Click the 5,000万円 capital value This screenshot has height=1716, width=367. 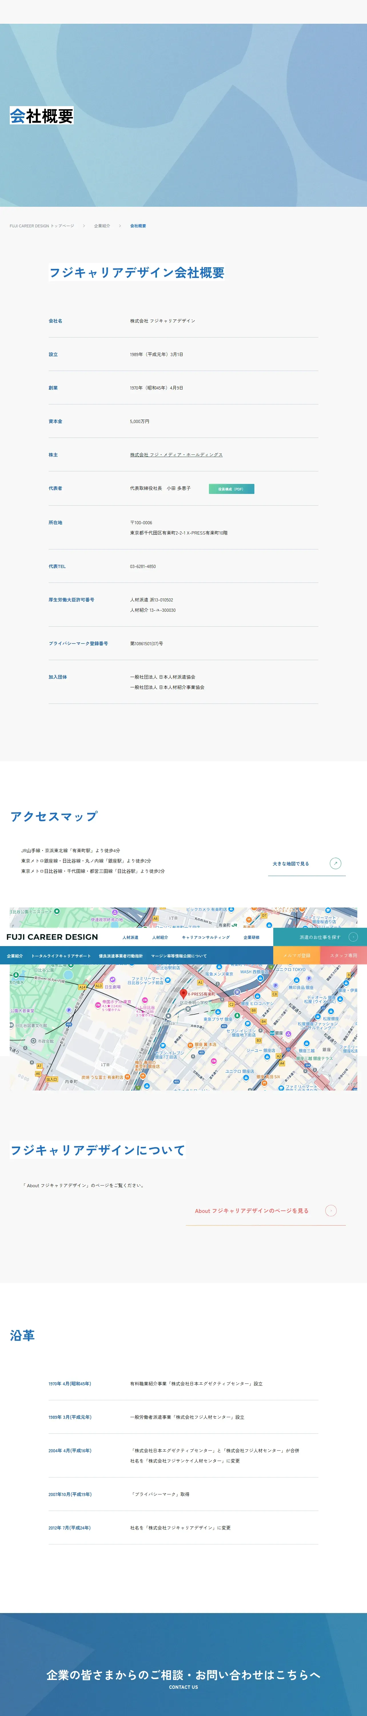point(140,422)
